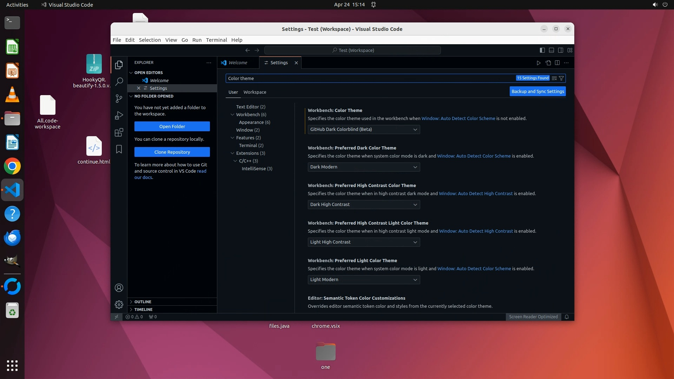Open the Run and Debug view
This screenshot has width=674, height=379.
pyautogui.click(x=119, y=115)
